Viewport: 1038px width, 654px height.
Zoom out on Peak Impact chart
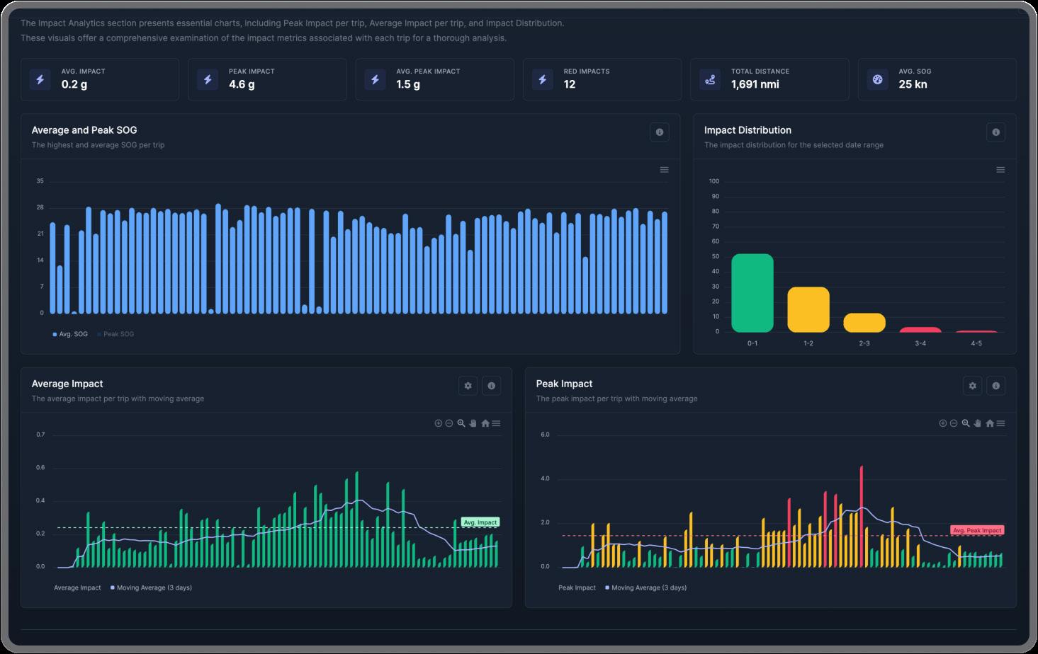point(954,423)
